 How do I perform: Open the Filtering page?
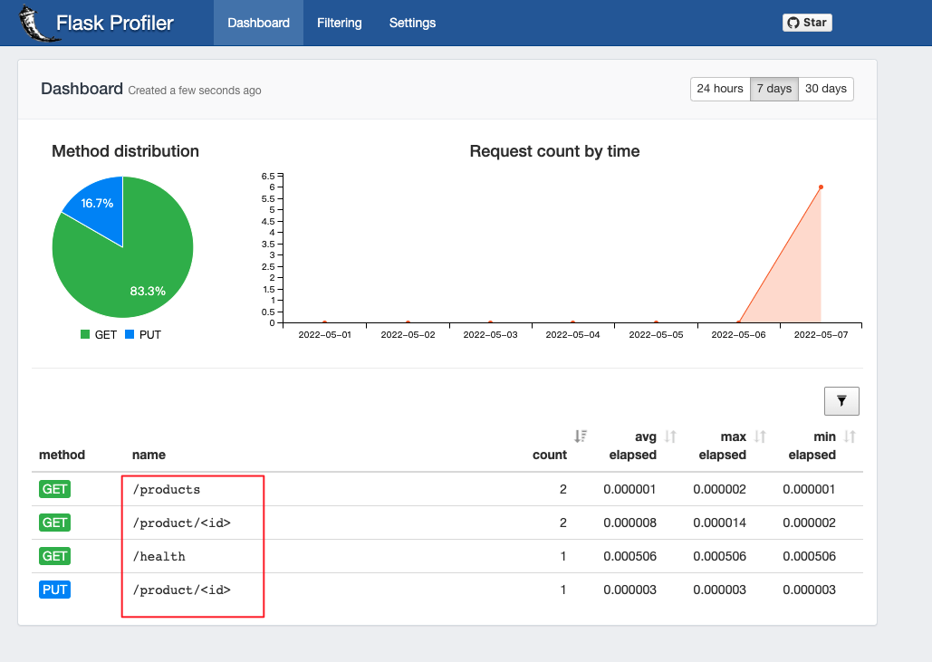coord(339,23)
